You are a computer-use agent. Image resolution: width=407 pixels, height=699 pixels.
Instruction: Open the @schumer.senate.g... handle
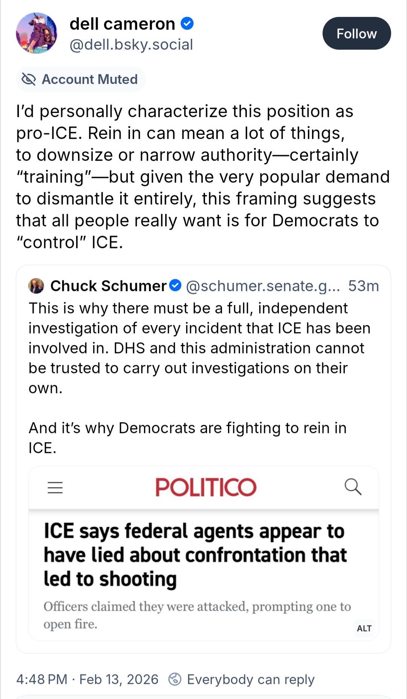tap(263, 286)
